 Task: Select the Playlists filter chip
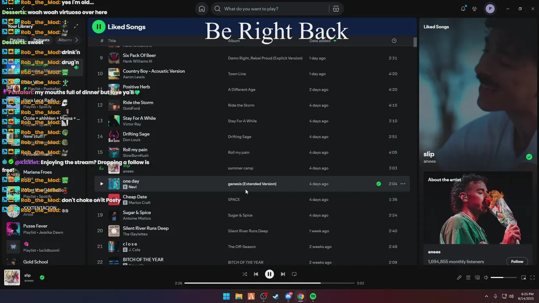pyautogui.click(x=17, y=40)
